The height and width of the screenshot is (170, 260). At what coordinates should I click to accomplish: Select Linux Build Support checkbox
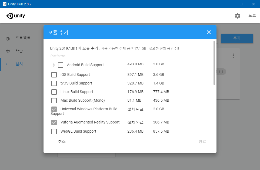tap(54, 92)
